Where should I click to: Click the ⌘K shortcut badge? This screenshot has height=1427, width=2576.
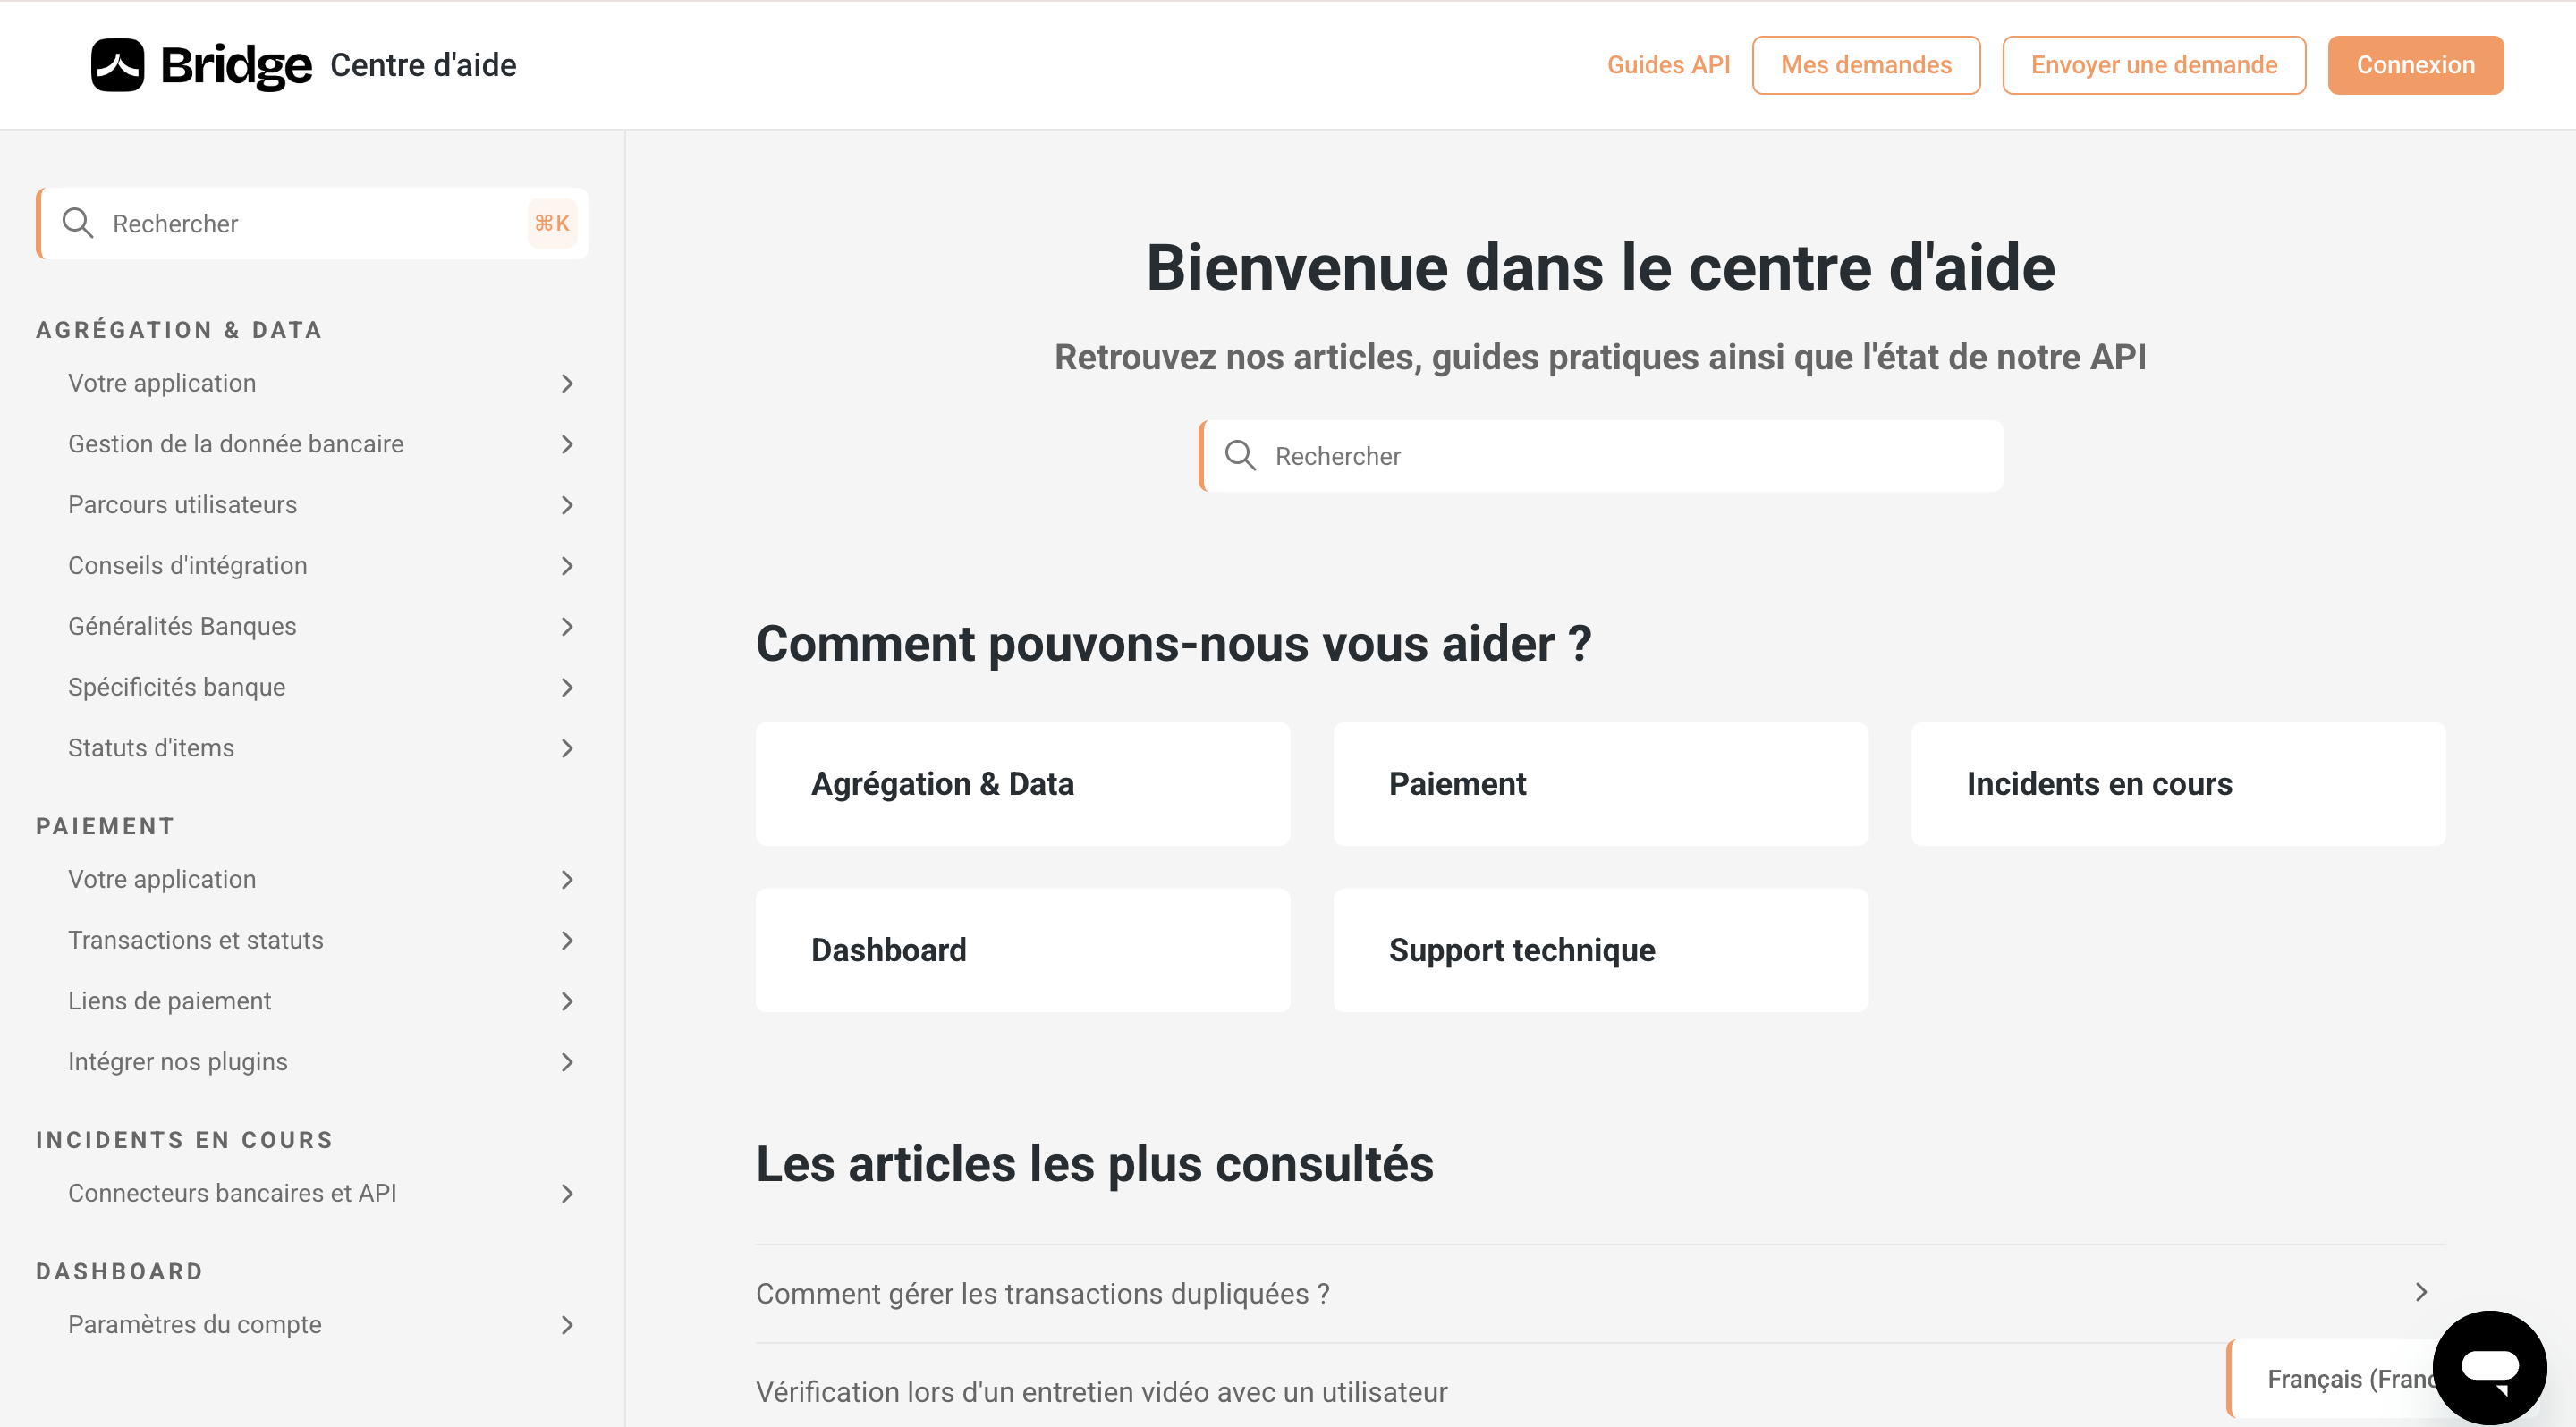click(x=552, y=223)
